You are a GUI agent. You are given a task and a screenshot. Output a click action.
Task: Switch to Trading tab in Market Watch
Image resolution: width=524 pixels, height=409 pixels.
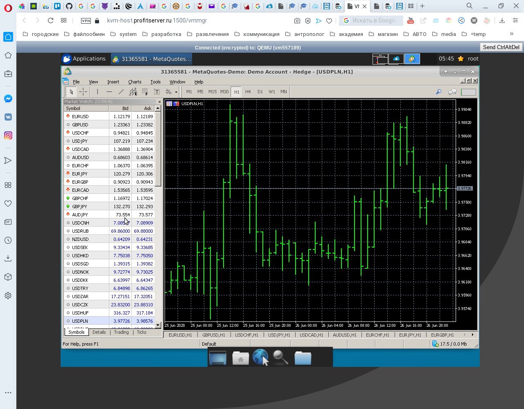coord(121,332)
